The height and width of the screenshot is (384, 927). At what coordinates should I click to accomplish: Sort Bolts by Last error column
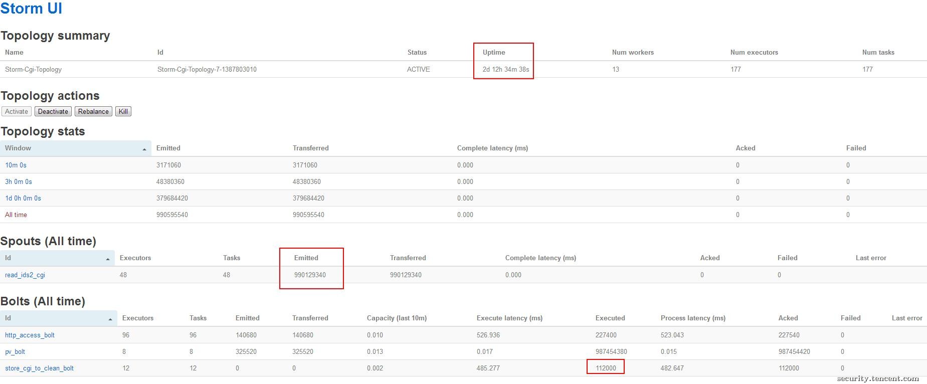(907, 318)
